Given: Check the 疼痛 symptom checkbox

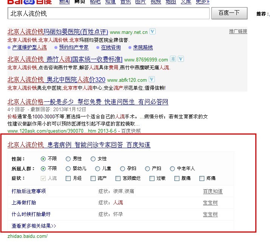Looking at the screenshot, I should point(202,178).
